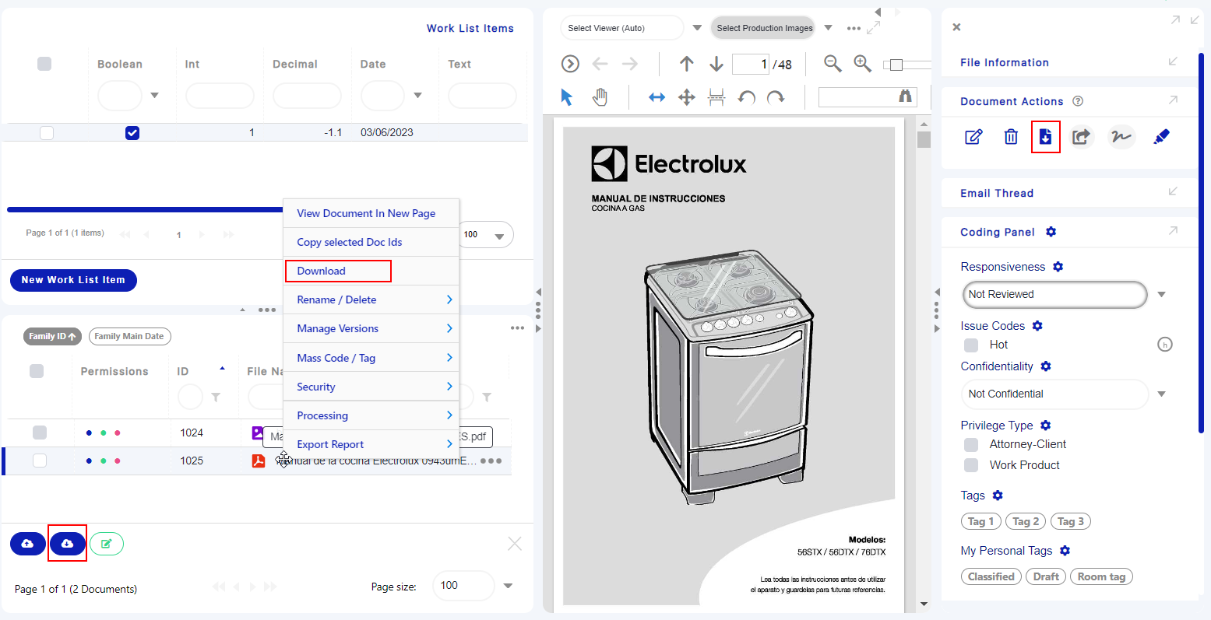
Task: Click the download icon in Document Actions
Action: (1045, 137)
